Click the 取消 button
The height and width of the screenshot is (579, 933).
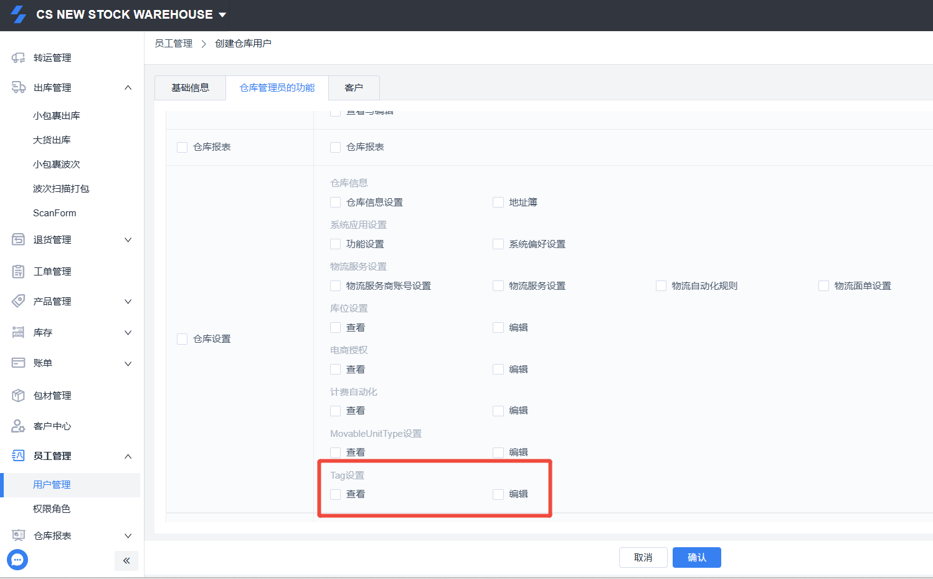(x=643, y=558)
